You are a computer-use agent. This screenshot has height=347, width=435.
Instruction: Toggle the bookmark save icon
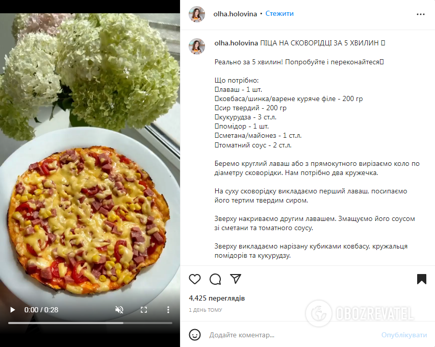pyautogui.click(x=421, y=279)
